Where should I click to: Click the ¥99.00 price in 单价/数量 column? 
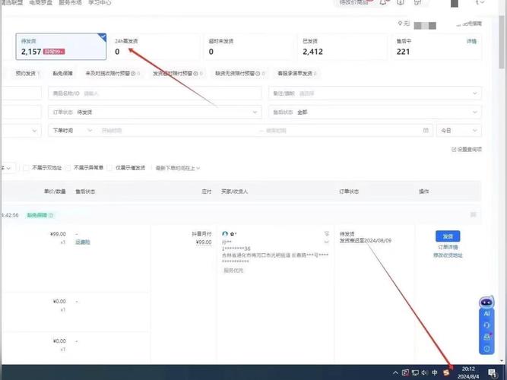point(58,234)
